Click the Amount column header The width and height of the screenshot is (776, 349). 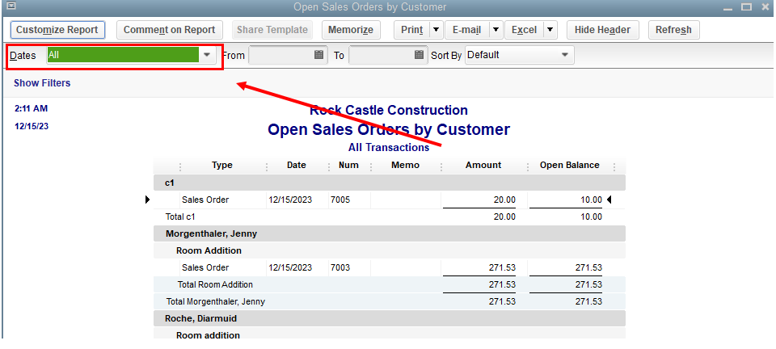point(483,165)
